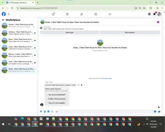This screenshot has height=132, width=165.
Task: Open File Explorer from taskbar
Action: (x=41, y=124)
